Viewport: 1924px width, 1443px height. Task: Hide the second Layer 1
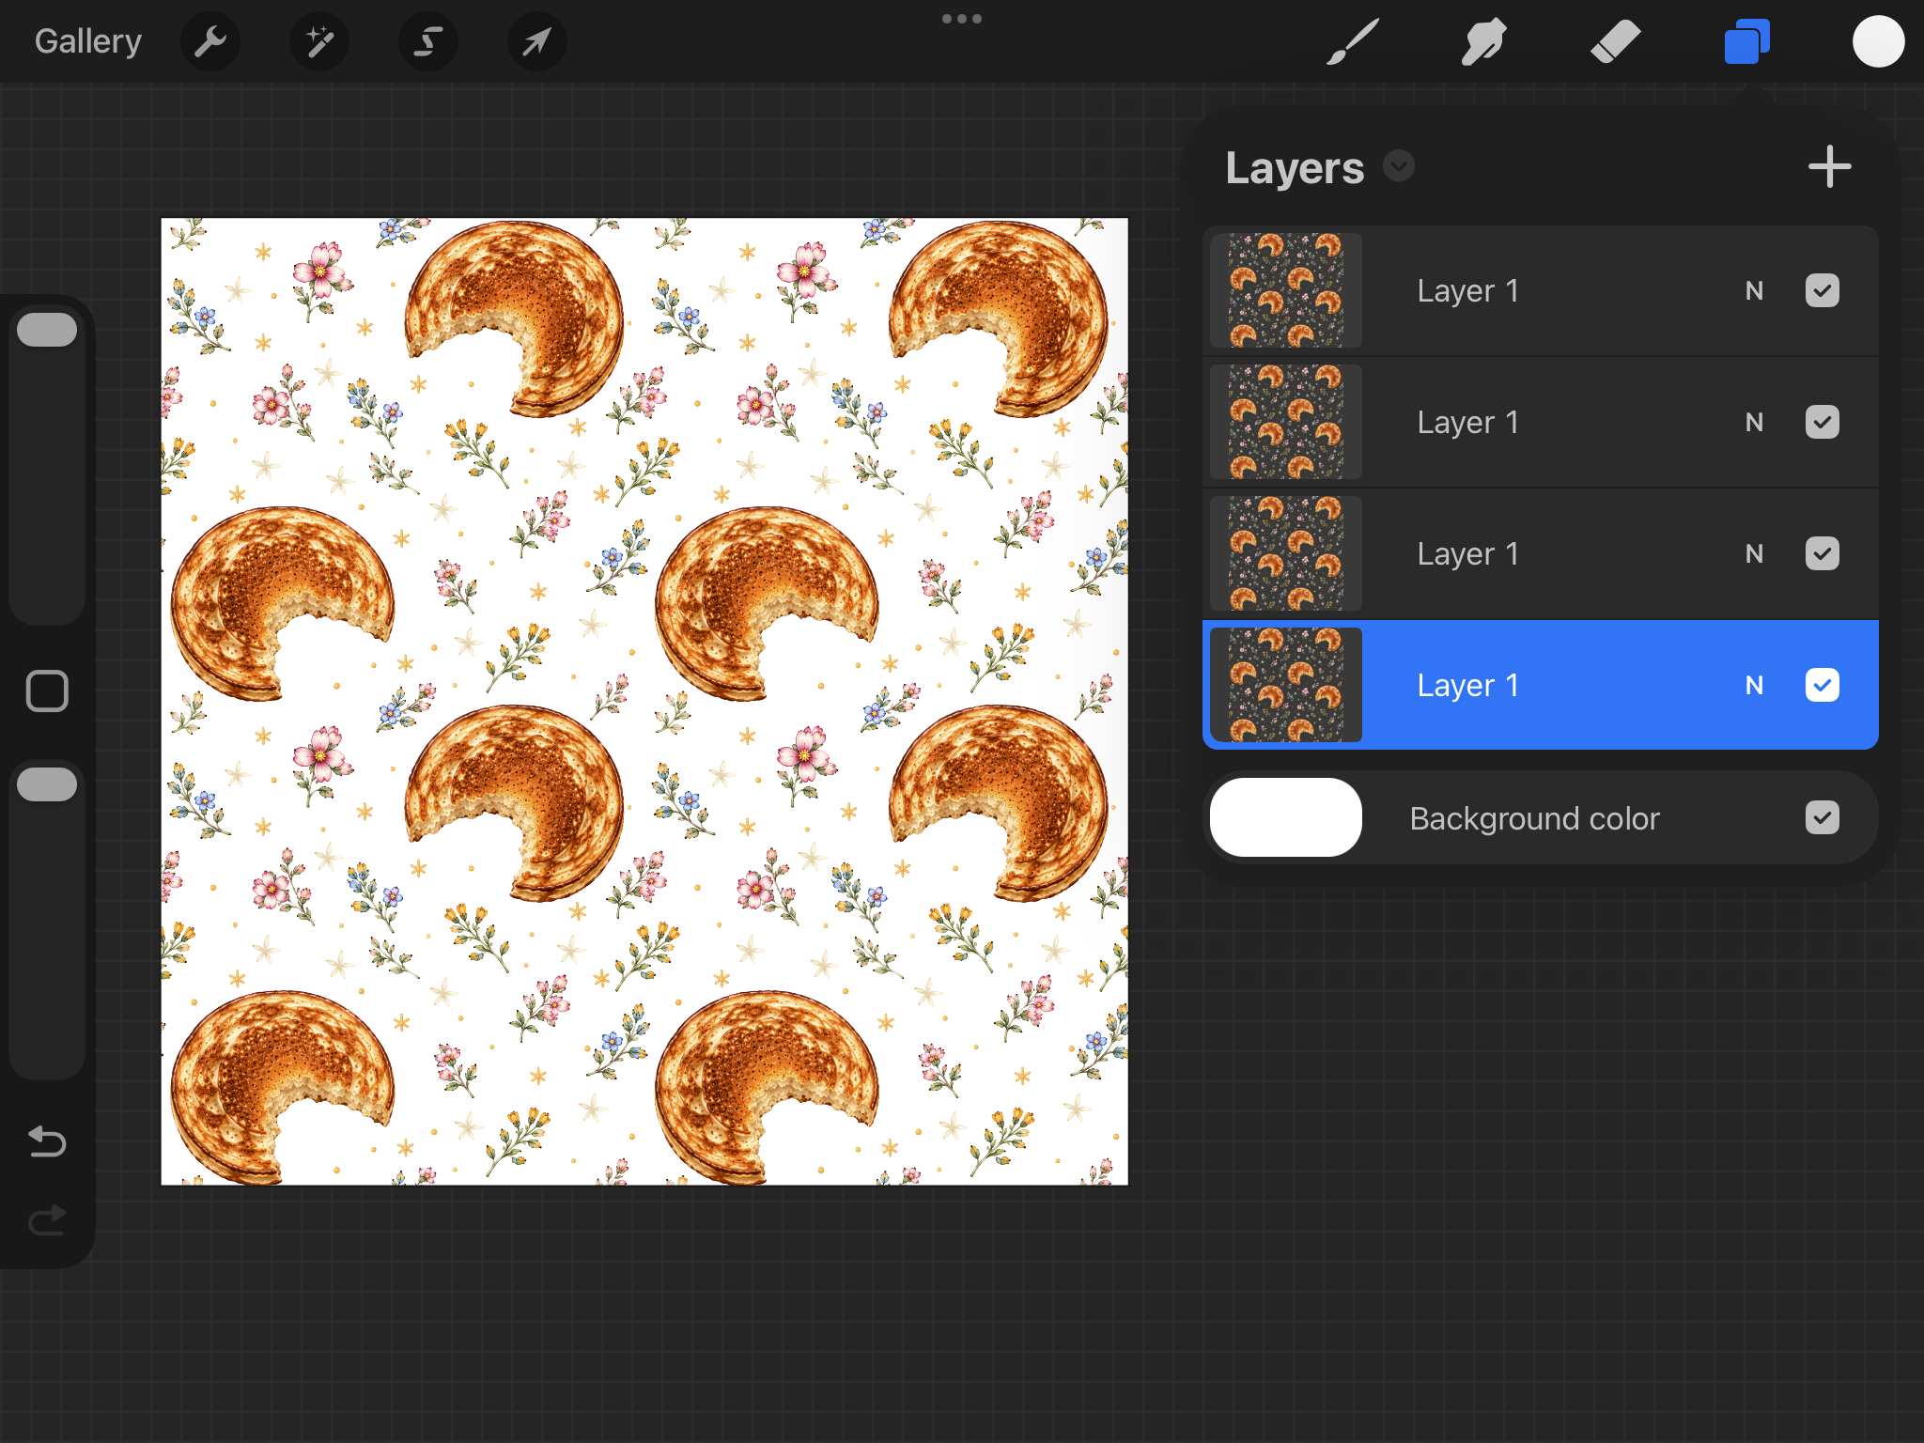(x=1822, y=422)
